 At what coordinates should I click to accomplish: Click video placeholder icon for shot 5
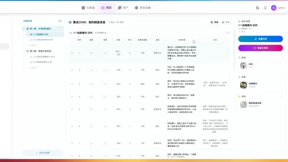[x=105, y=109]
